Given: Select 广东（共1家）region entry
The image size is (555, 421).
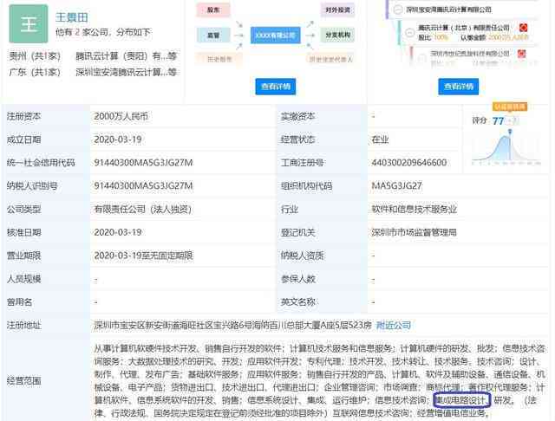Looking at the screenshot, I should pyautogui.click(x=35, y=72).
